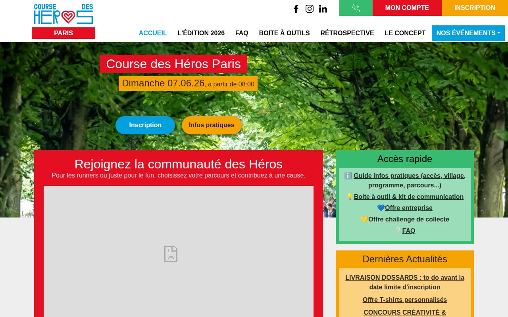Screen dimensions: 508x317
Task: Open L'ÉDITION 2026 menu
Action: click(201, 33)
